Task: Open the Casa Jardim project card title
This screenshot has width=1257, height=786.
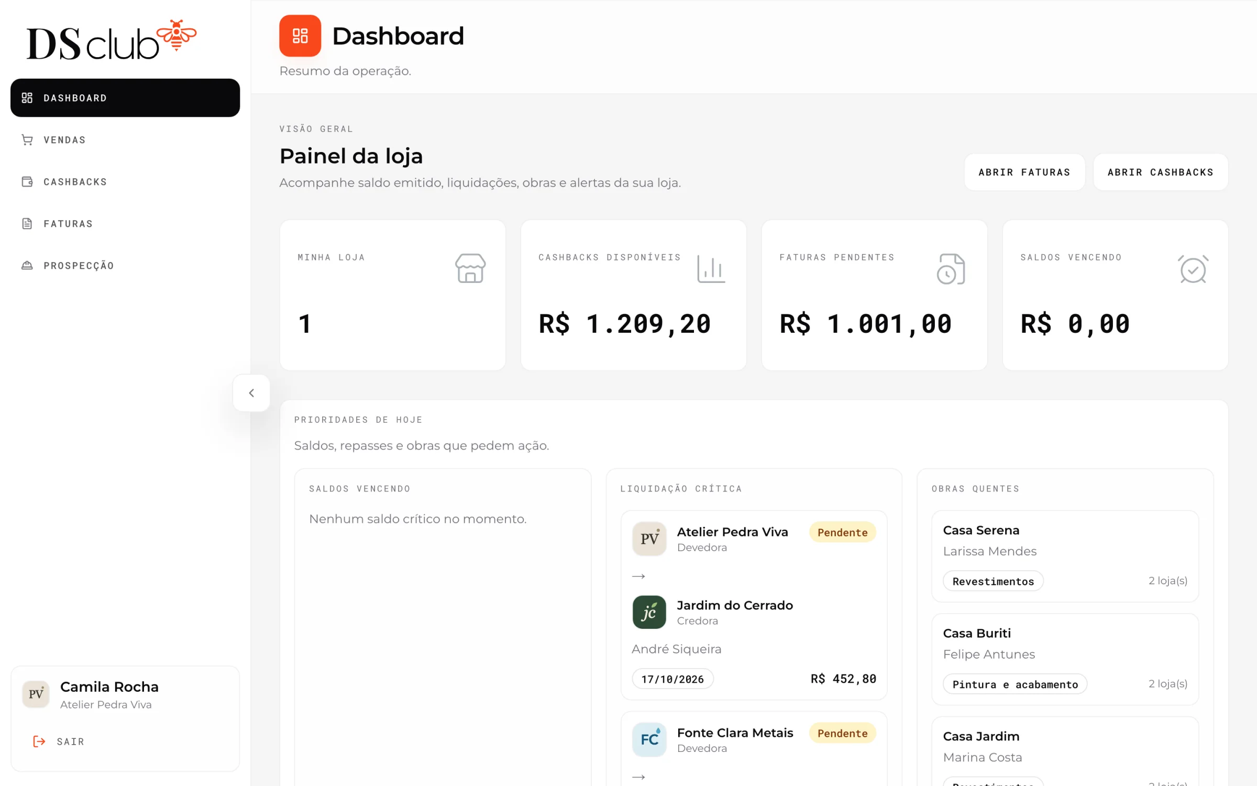Action: (x=981, y=736)
